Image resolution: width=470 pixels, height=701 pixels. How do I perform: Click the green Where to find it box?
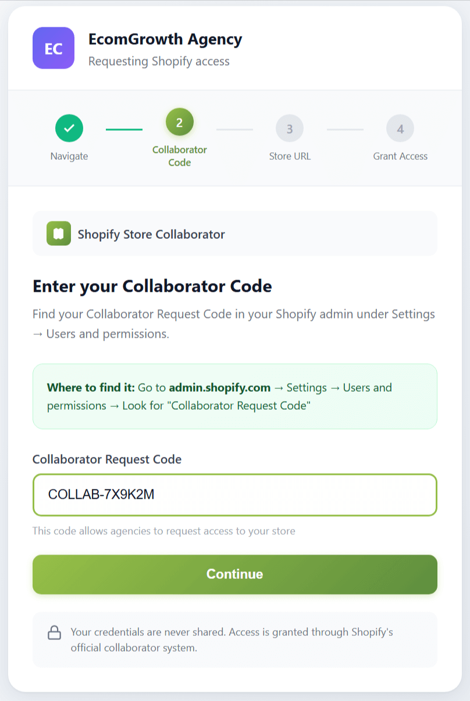pyautogui.click(x=234, y=396)
